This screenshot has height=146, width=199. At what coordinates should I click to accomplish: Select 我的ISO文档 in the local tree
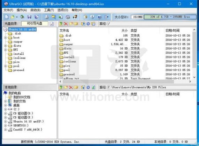[x=22, y=97]
